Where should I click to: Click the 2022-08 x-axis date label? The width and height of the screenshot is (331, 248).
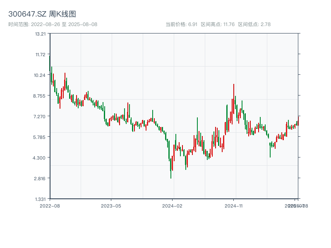50,205
